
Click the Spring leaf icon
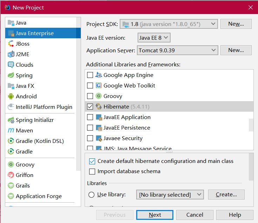click(x=11, y=76)
